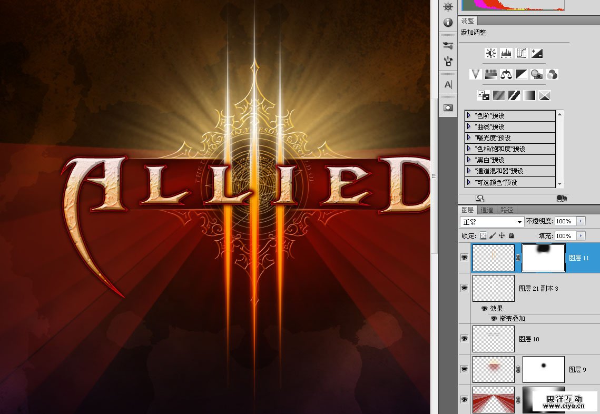This screenshot has height=414, width=600.
Task: Add a Color Balance adjustment
Action: (506, 74)
